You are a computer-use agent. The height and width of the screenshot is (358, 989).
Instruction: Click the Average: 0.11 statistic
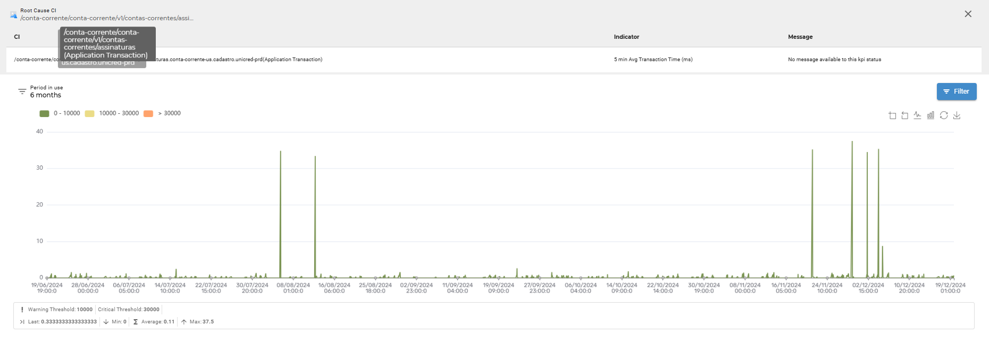click(154, 322)
